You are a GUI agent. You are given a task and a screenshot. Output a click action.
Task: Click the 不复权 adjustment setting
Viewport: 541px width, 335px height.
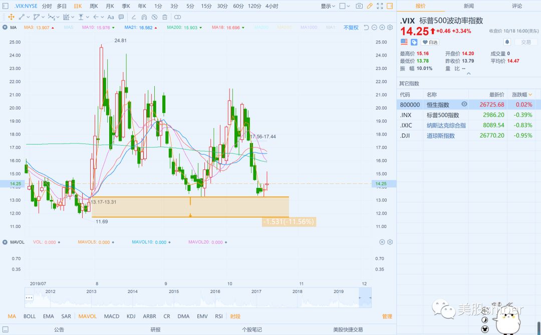tap(351, 27)
